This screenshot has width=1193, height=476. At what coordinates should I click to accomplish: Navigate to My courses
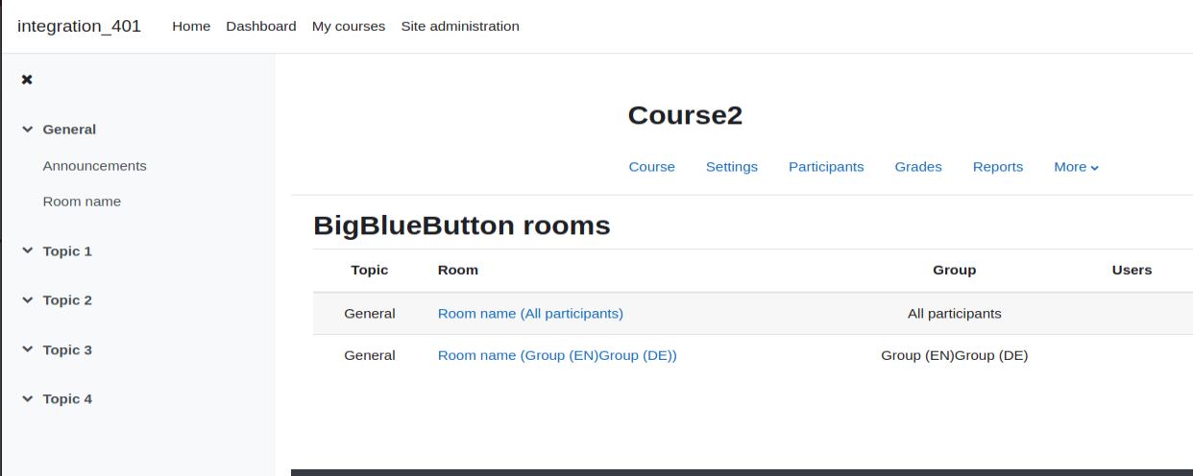click(349, 27)
